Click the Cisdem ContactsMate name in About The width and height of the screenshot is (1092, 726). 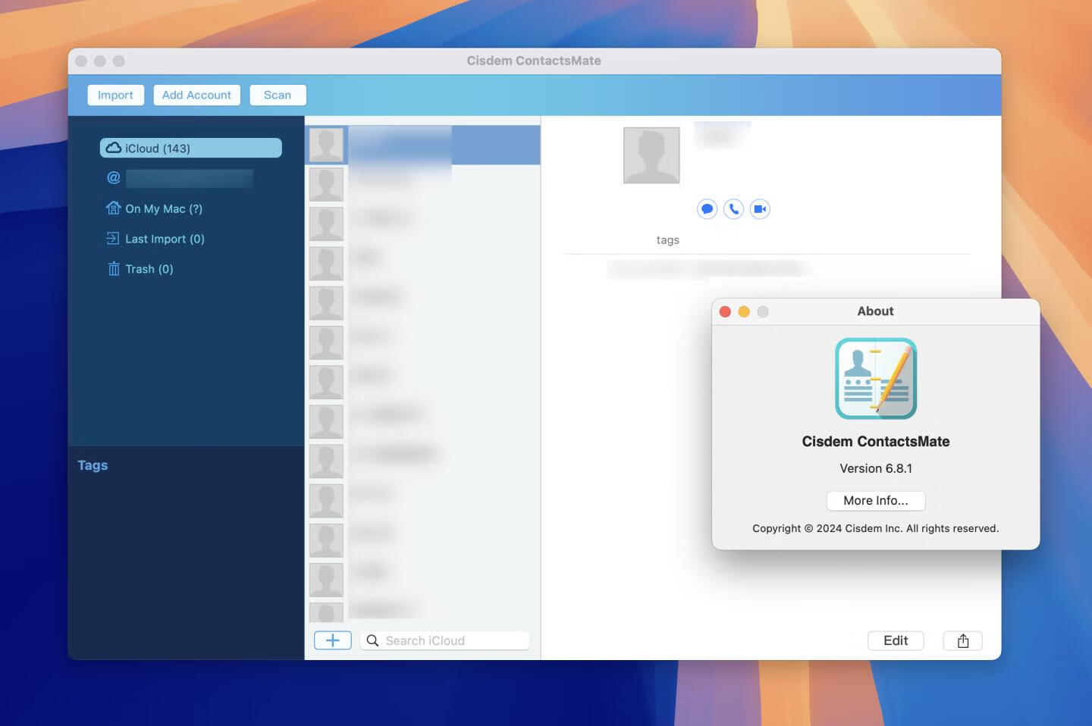pyautogui.click(x=876, y=441)
